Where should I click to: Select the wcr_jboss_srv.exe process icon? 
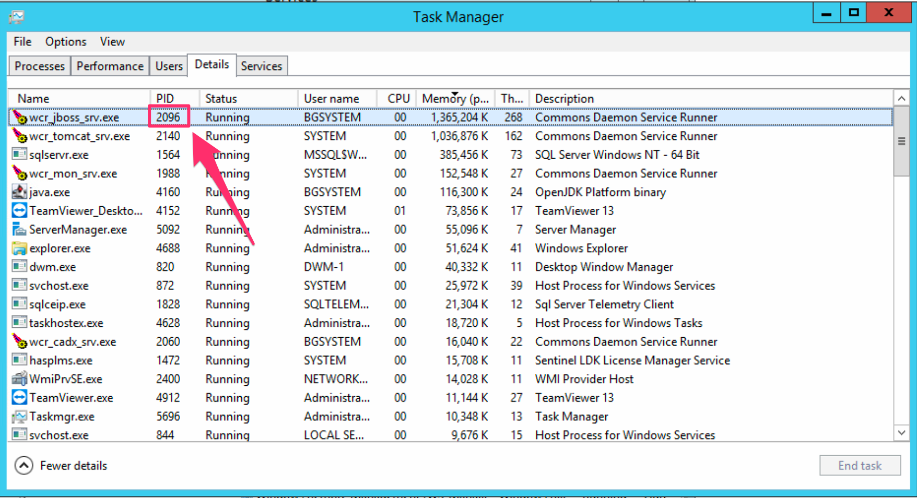point(19,118)
